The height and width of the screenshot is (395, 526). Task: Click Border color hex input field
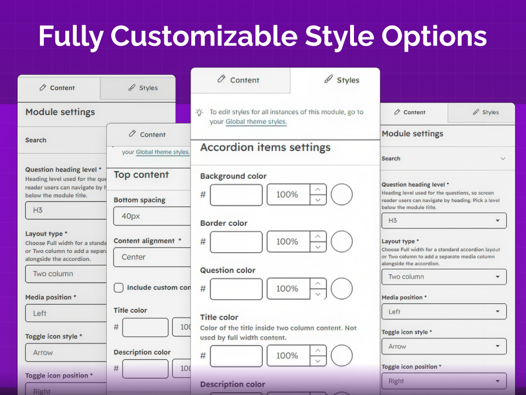(x=236, y=241)
